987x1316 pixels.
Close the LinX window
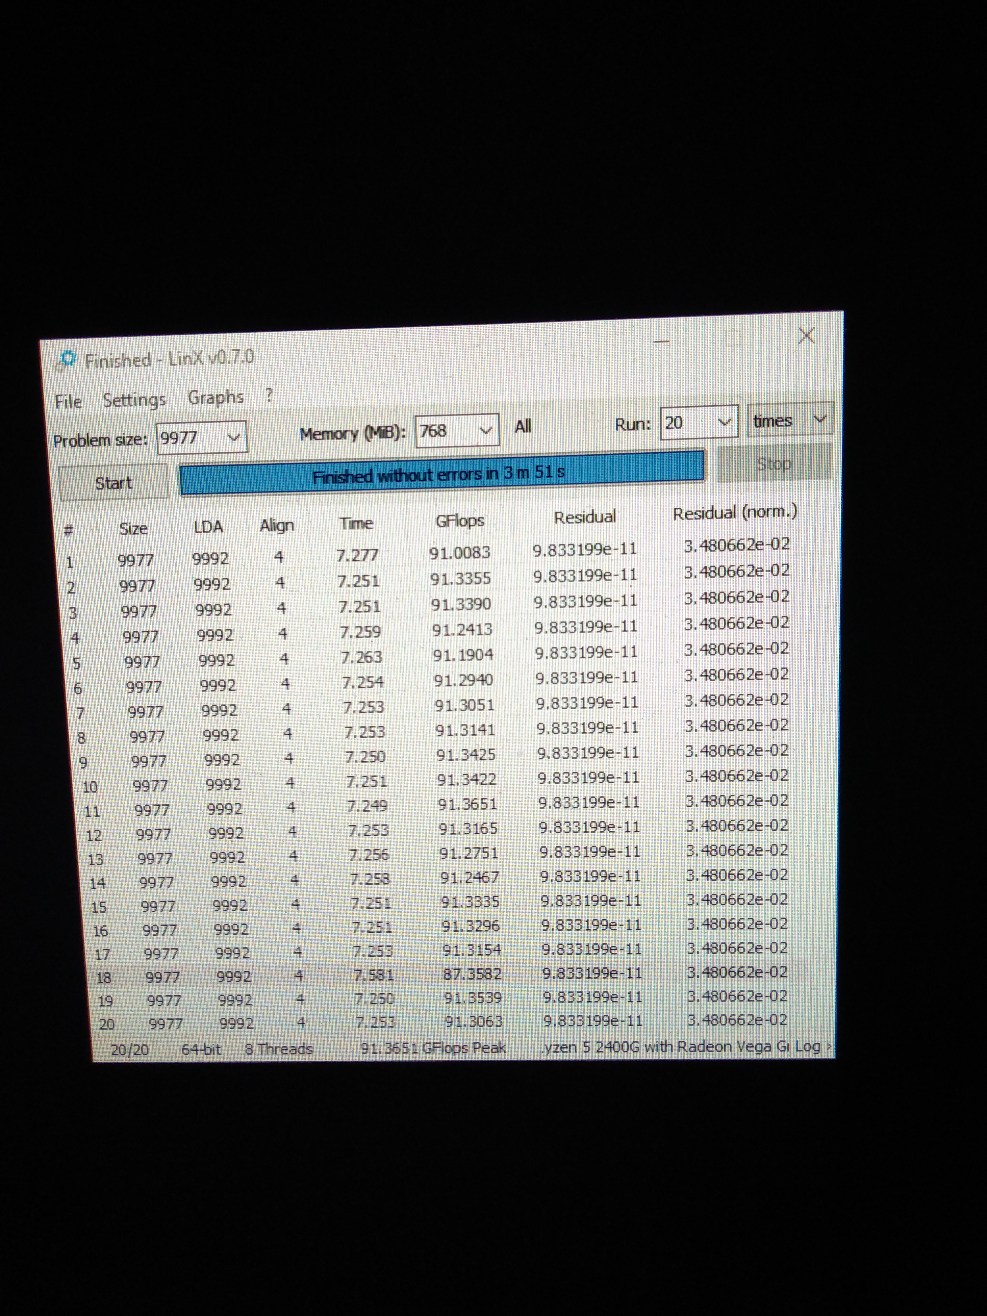click(806, 336)
